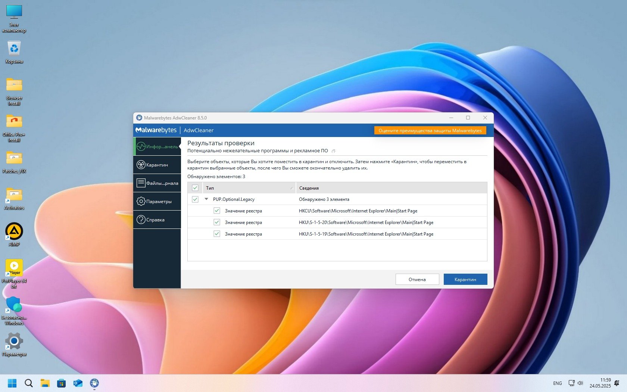Screen dimensions: 627x392
Task: Click the HKU\S-1-5-20 Start Page path
Action: pyautogui.click(x=366, y=223)
